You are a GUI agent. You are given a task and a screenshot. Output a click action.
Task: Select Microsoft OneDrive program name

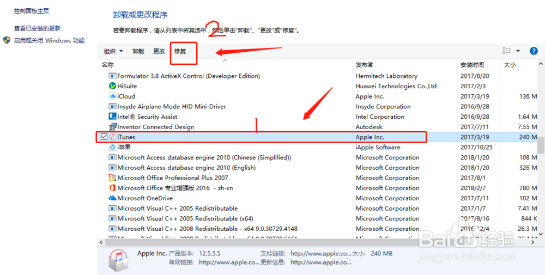click(145, 198)
